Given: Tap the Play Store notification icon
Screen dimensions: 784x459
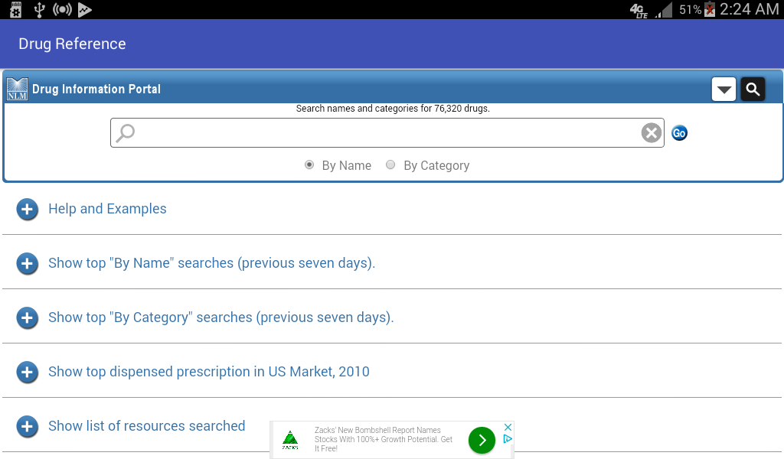Looking at the screenshot, I should (84, 9).
